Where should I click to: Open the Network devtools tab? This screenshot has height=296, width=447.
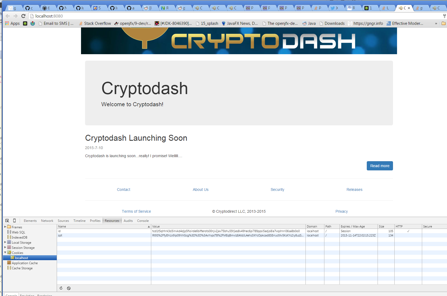click(x=47, y=221)
